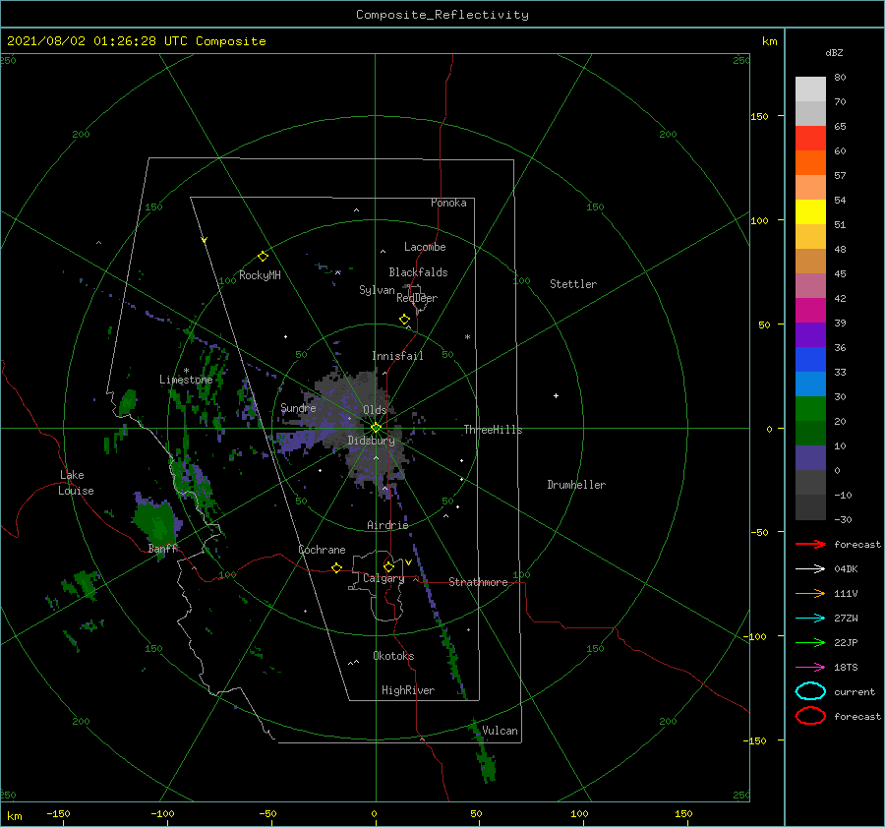The image size is (885, 827).
Task: Click the Calgary city label
Action: (x=383, y=578)
